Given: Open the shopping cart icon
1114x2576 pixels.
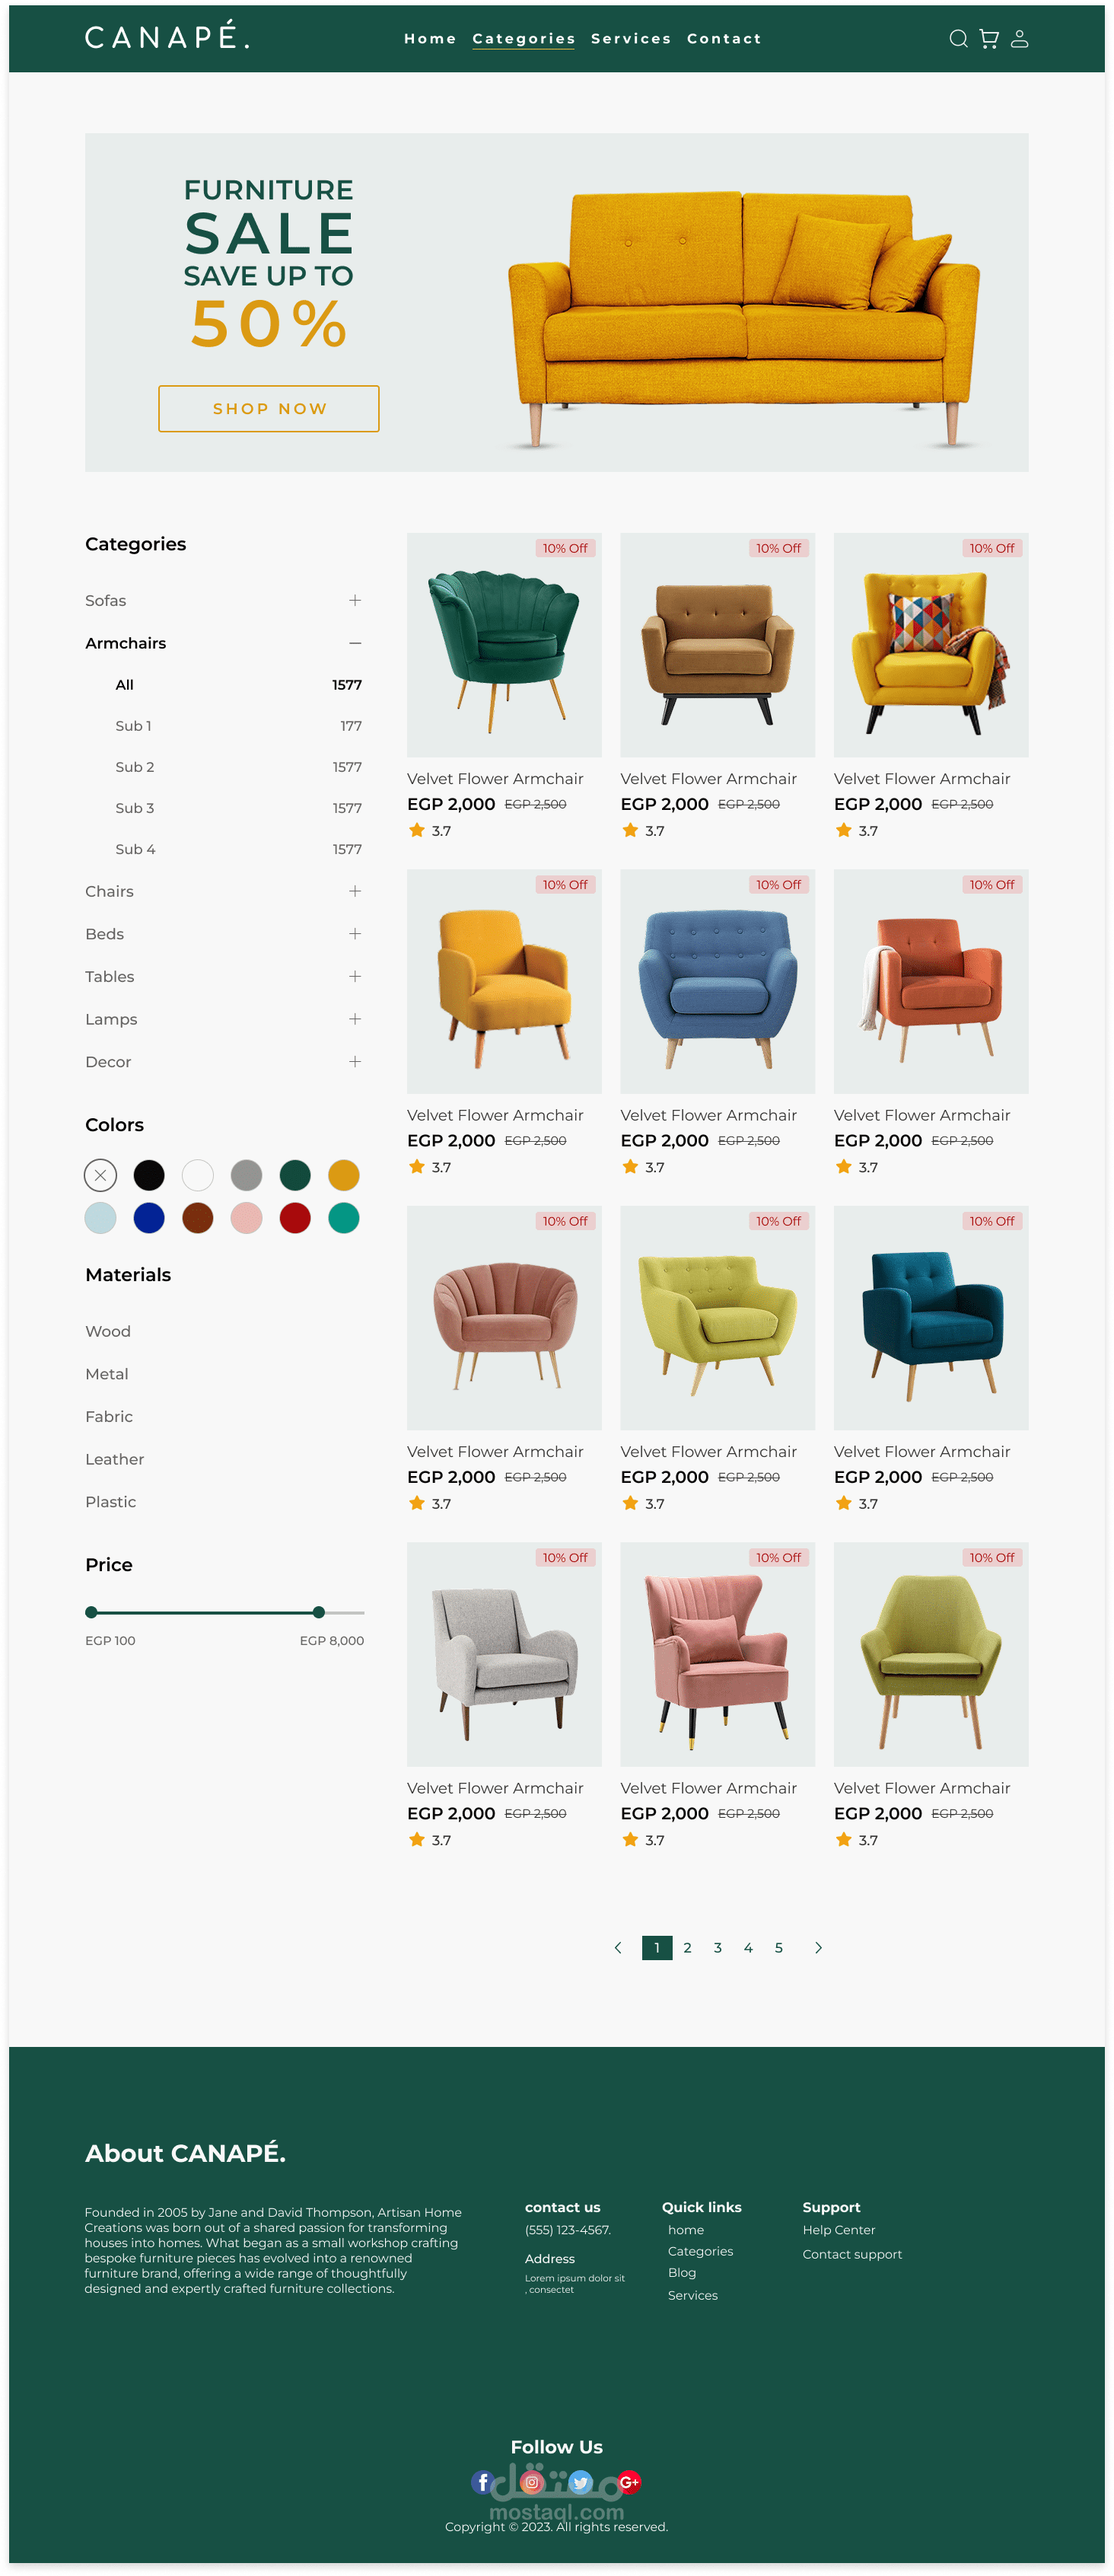Looking at the screenshot, I should click(989, 39).
